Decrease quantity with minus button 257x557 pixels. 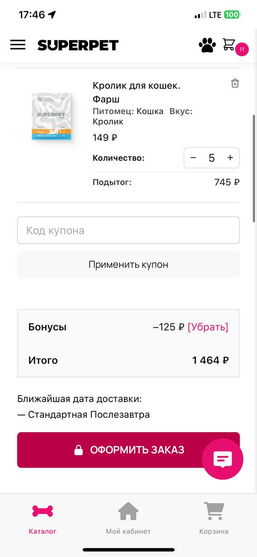[194, 158]
